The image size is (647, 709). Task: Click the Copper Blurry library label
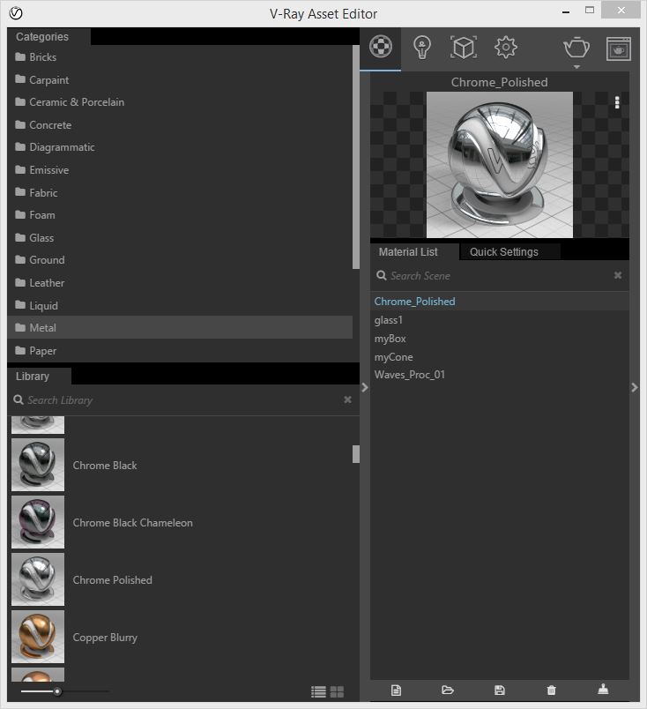coord(105,638)
